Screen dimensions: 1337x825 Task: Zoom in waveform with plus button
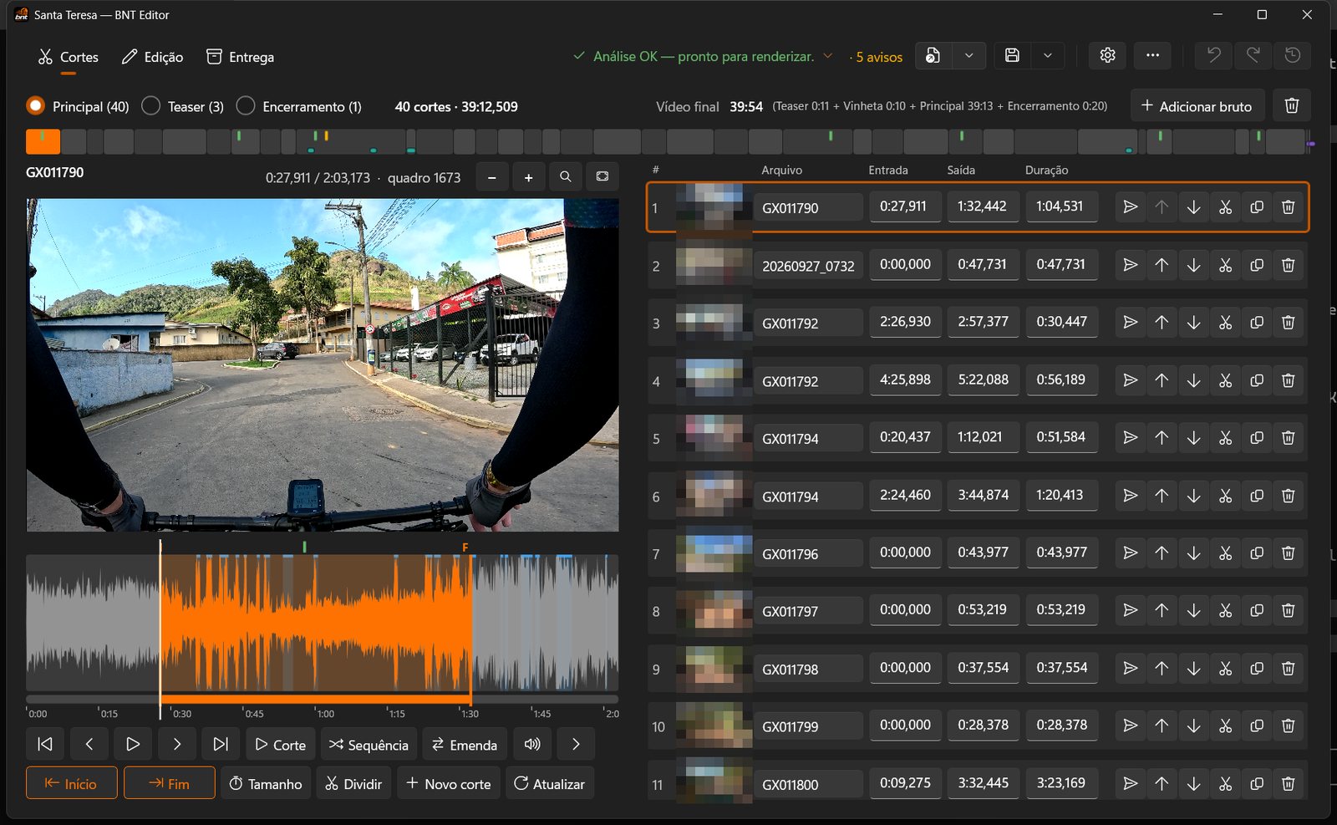(528, 177)
